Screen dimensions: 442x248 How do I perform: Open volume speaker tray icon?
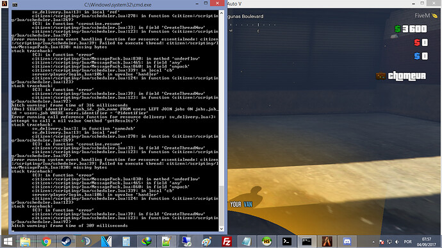pyautogui.click(x=397, y=242)
